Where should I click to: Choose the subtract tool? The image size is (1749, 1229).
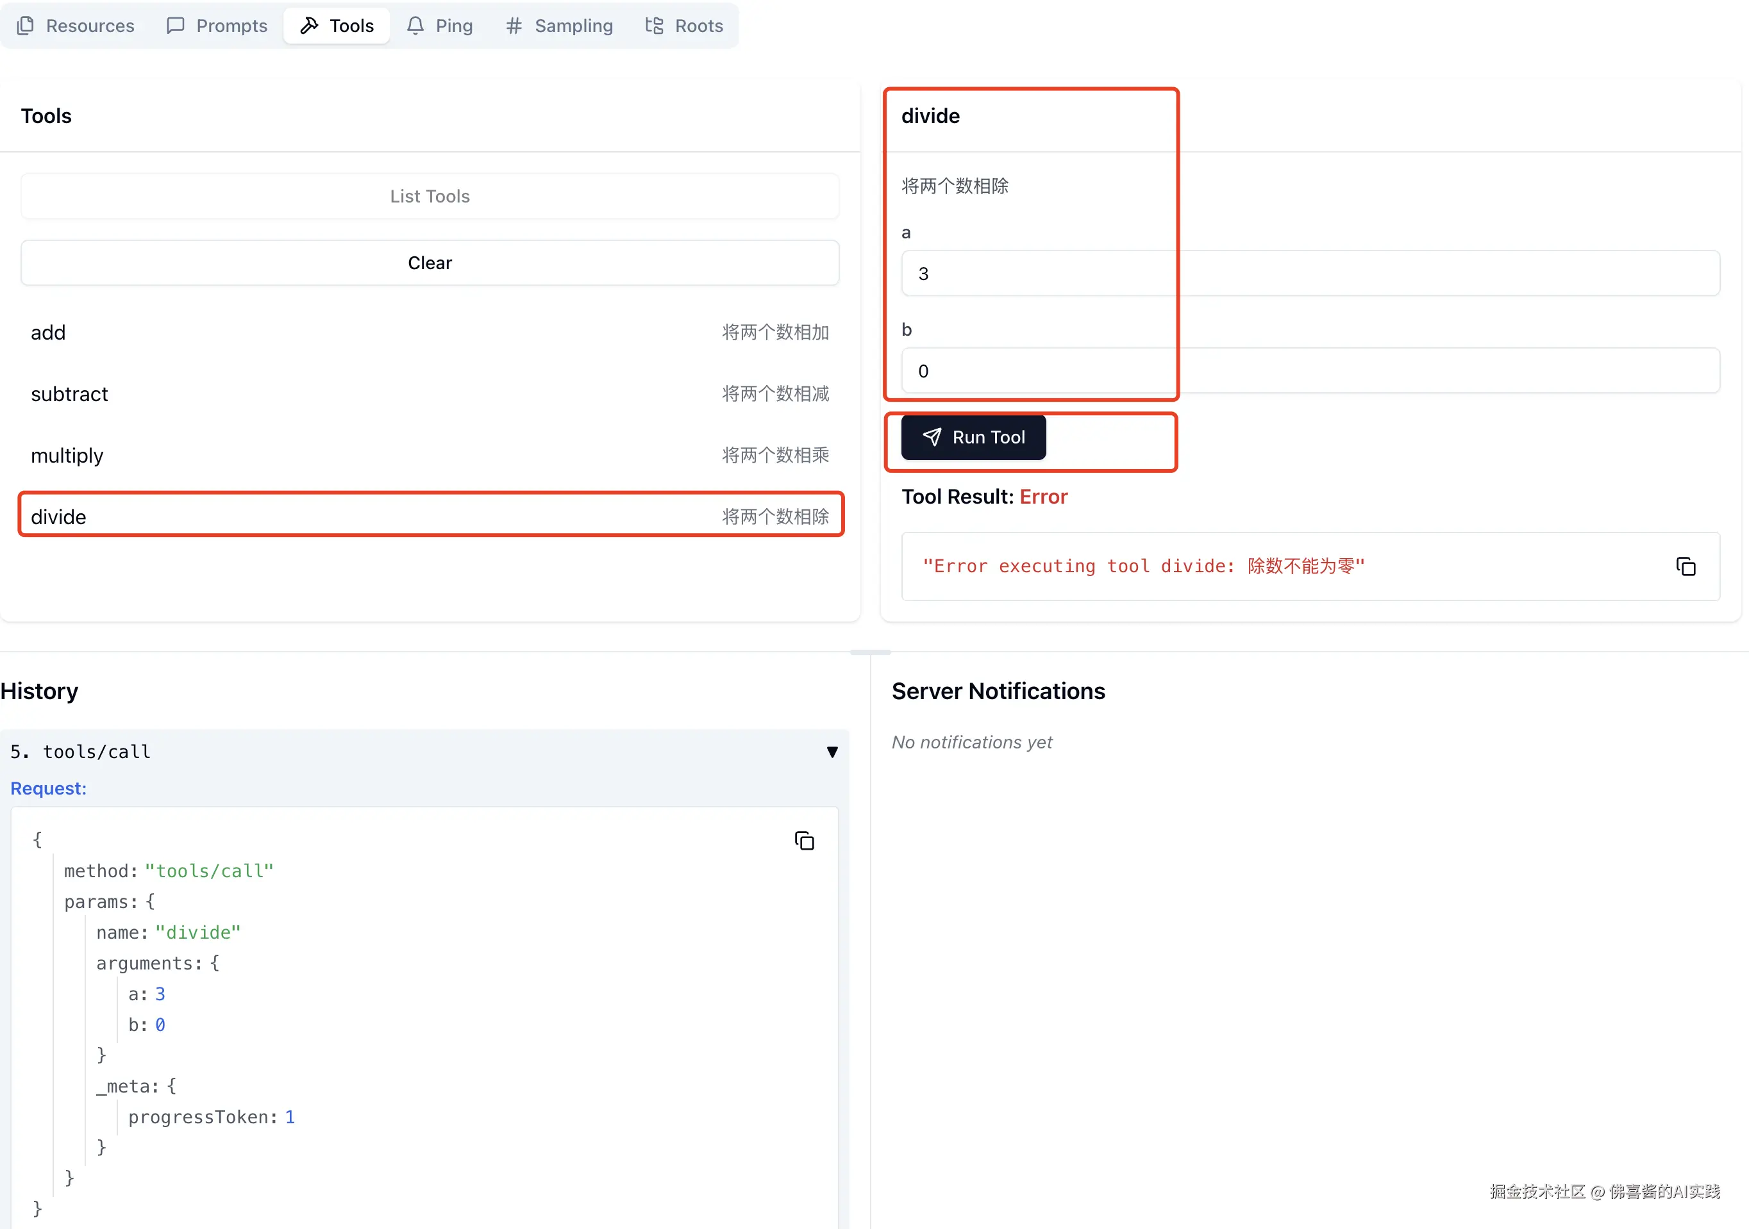430,395
